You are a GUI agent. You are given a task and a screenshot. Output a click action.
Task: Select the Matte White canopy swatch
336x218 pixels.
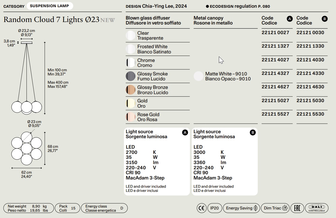point(198,76)
